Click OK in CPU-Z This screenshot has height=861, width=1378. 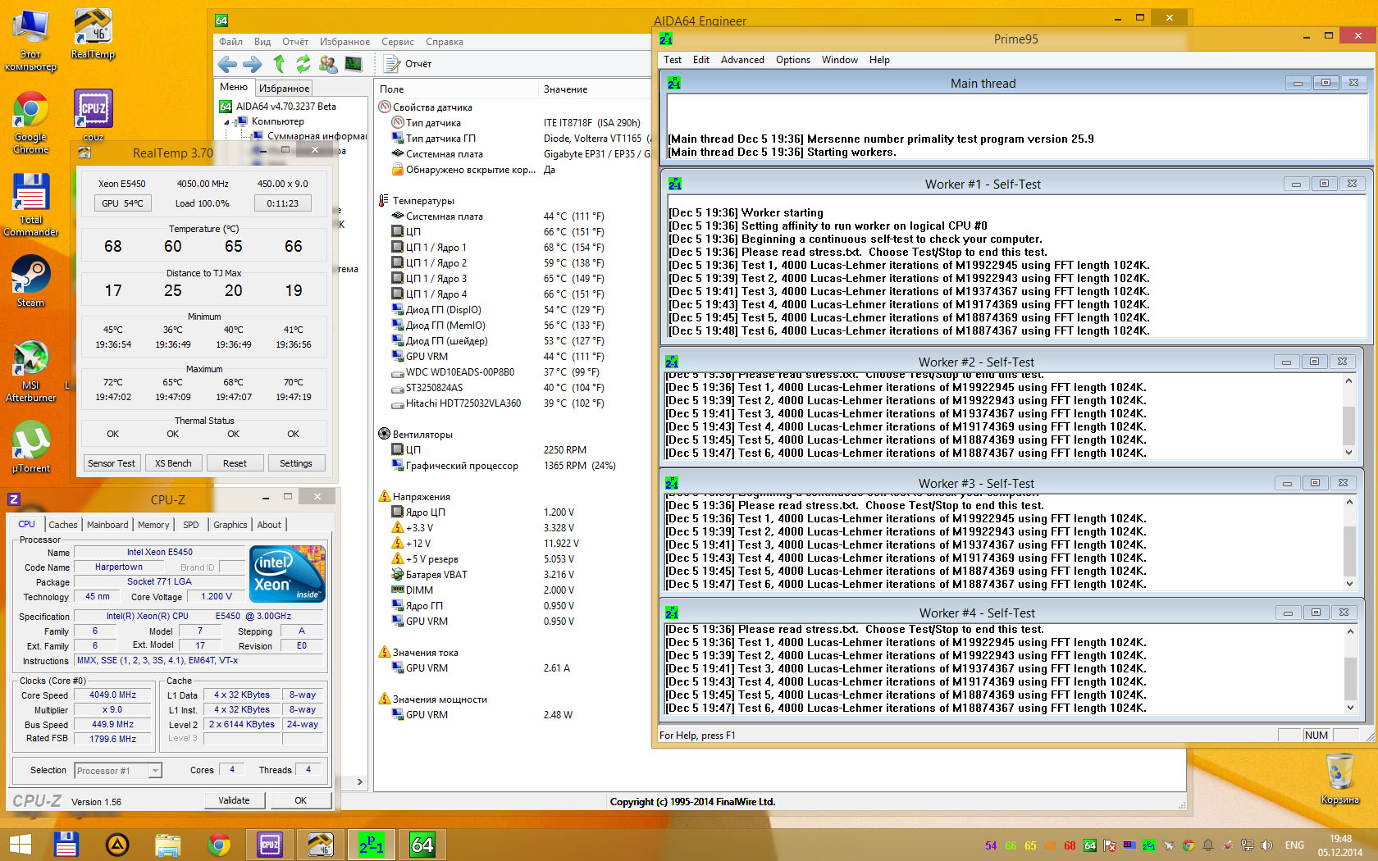coord(301,800)
